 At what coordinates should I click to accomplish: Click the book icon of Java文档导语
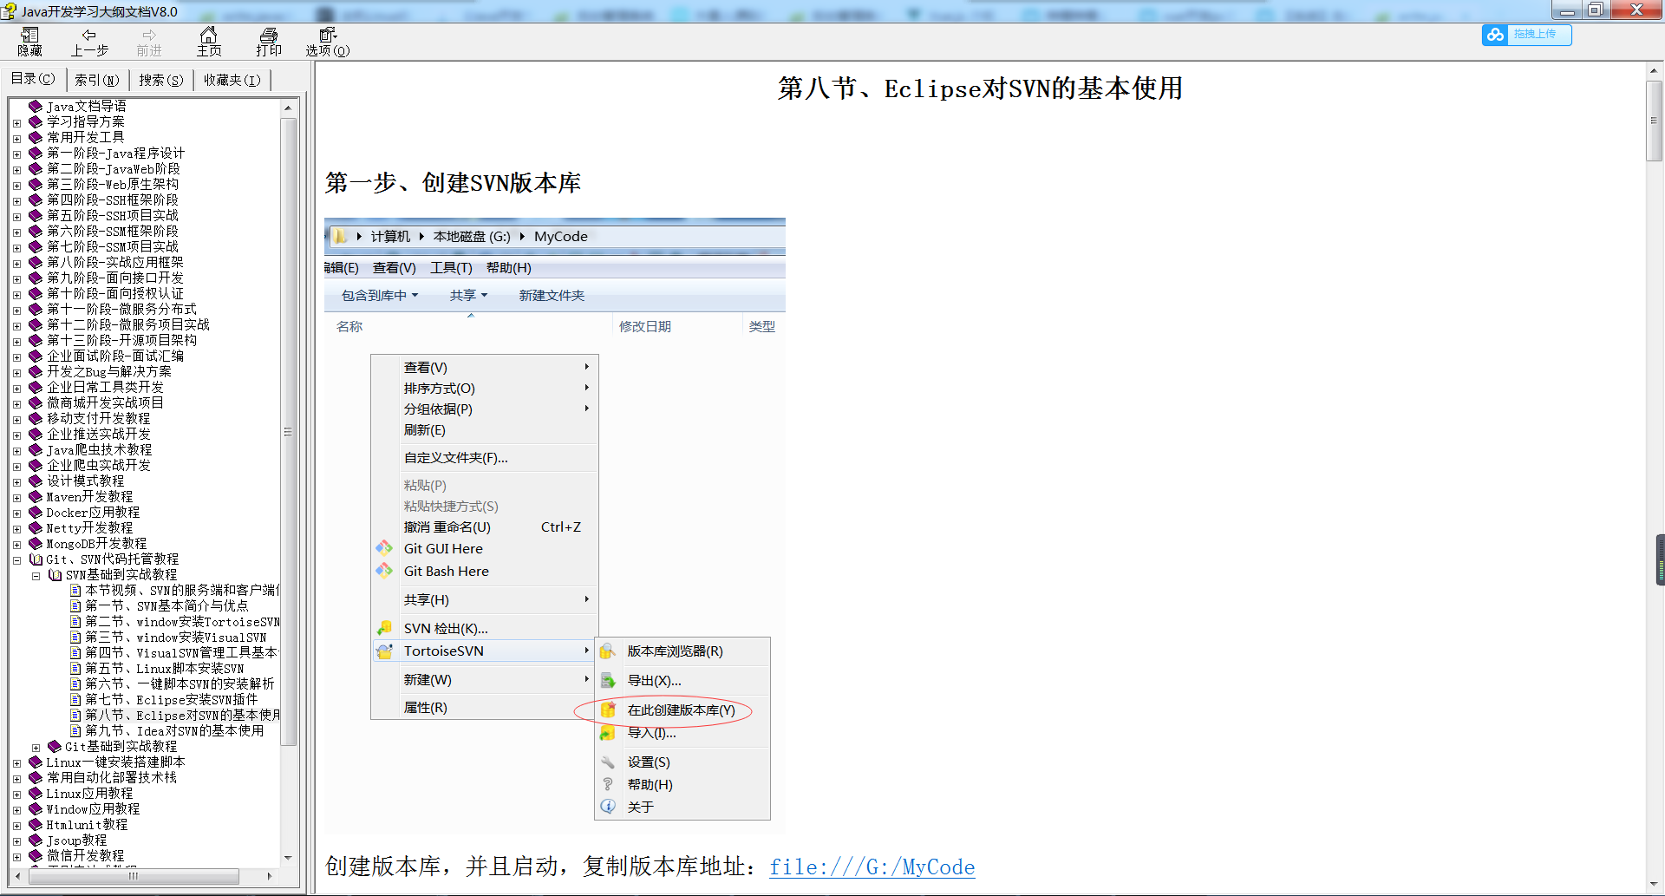pos(36,106)
